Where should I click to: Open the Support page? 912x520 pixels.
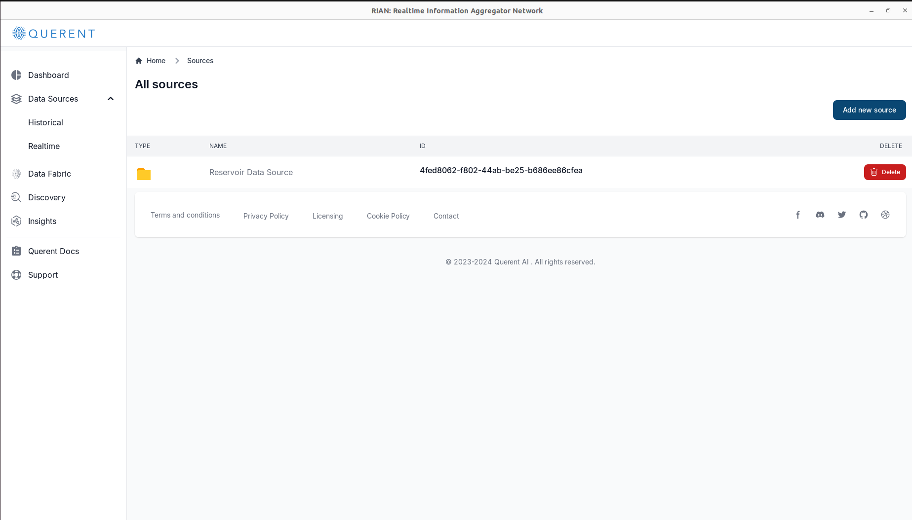click(43, 275)
